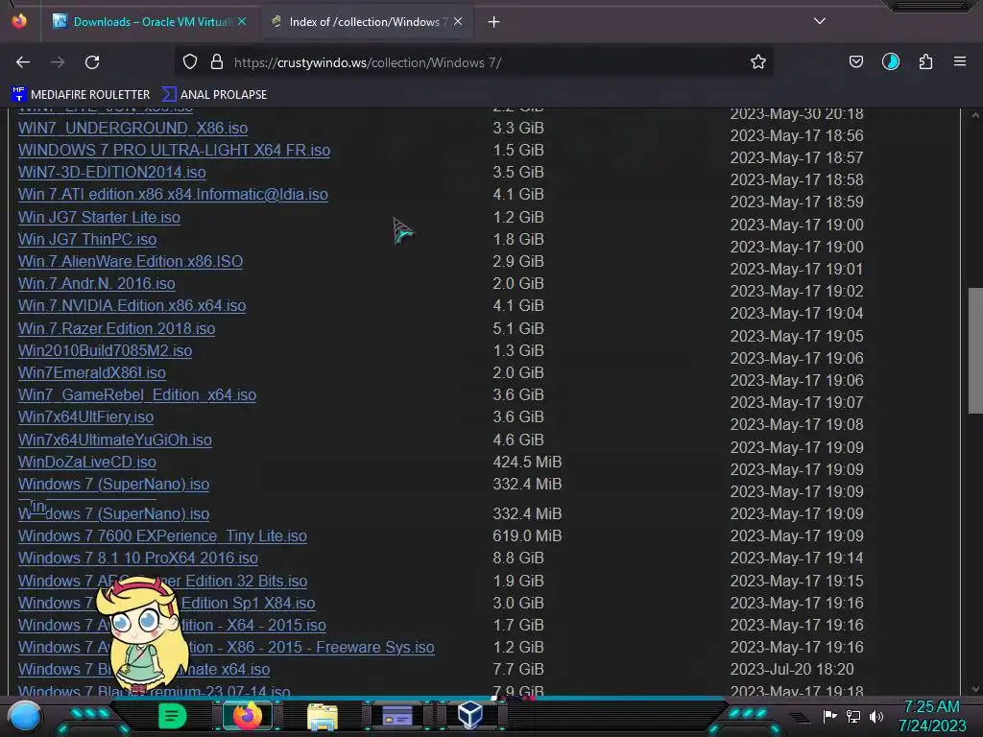Click the 8.8 GiB size cell

click(x=517, y=559)
